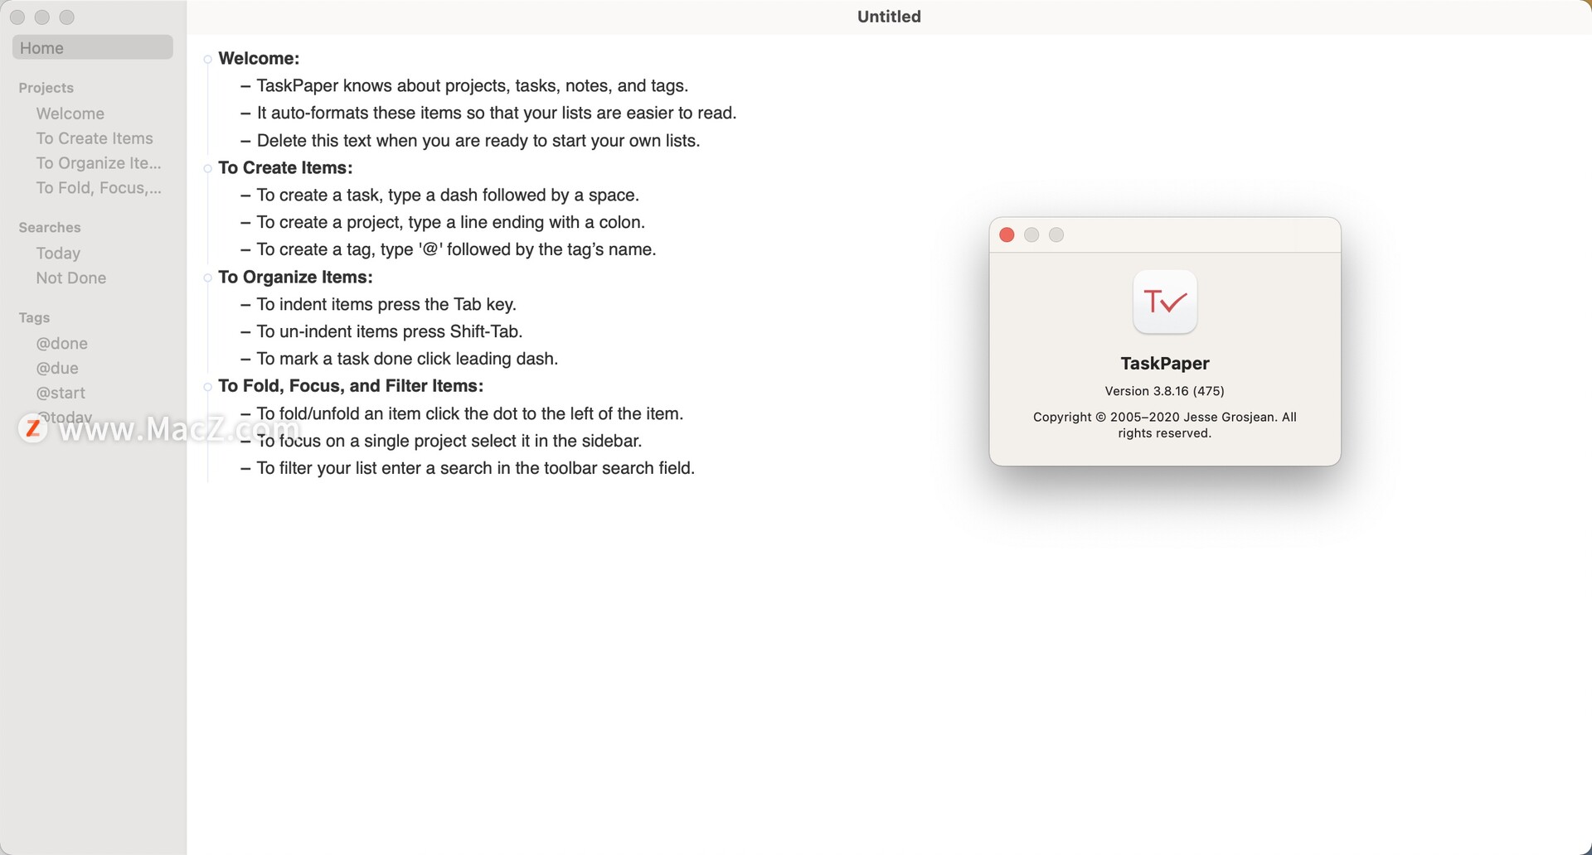Close the main Untitled window
1592x855 pixels.
coord(17,17)
